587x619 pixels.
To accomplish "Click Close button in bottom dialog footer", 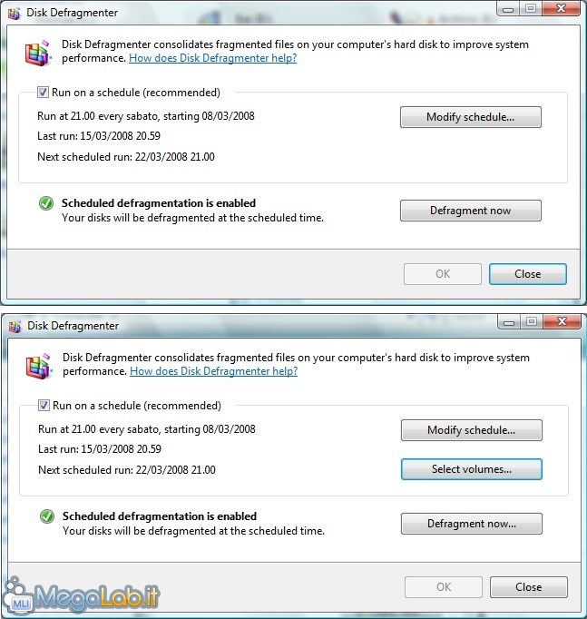I will 529,587.
